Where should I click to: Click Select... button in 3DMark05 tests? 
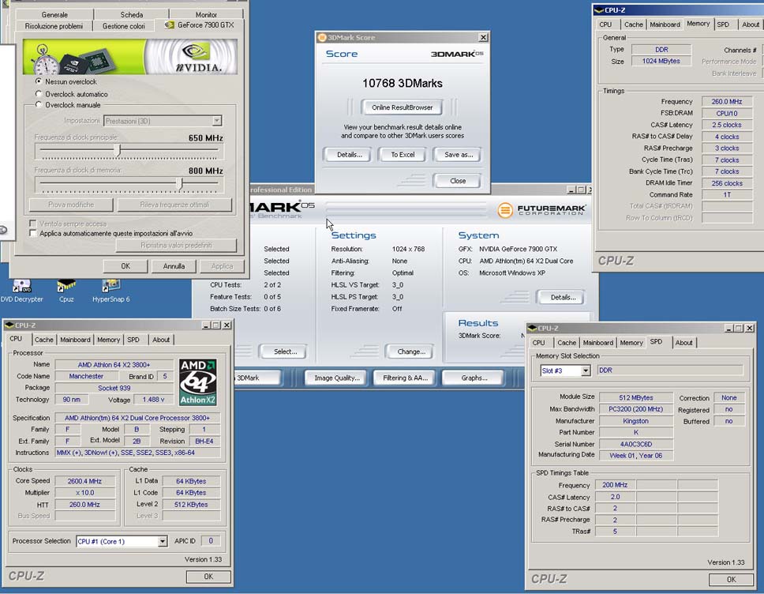pos(285,352)
